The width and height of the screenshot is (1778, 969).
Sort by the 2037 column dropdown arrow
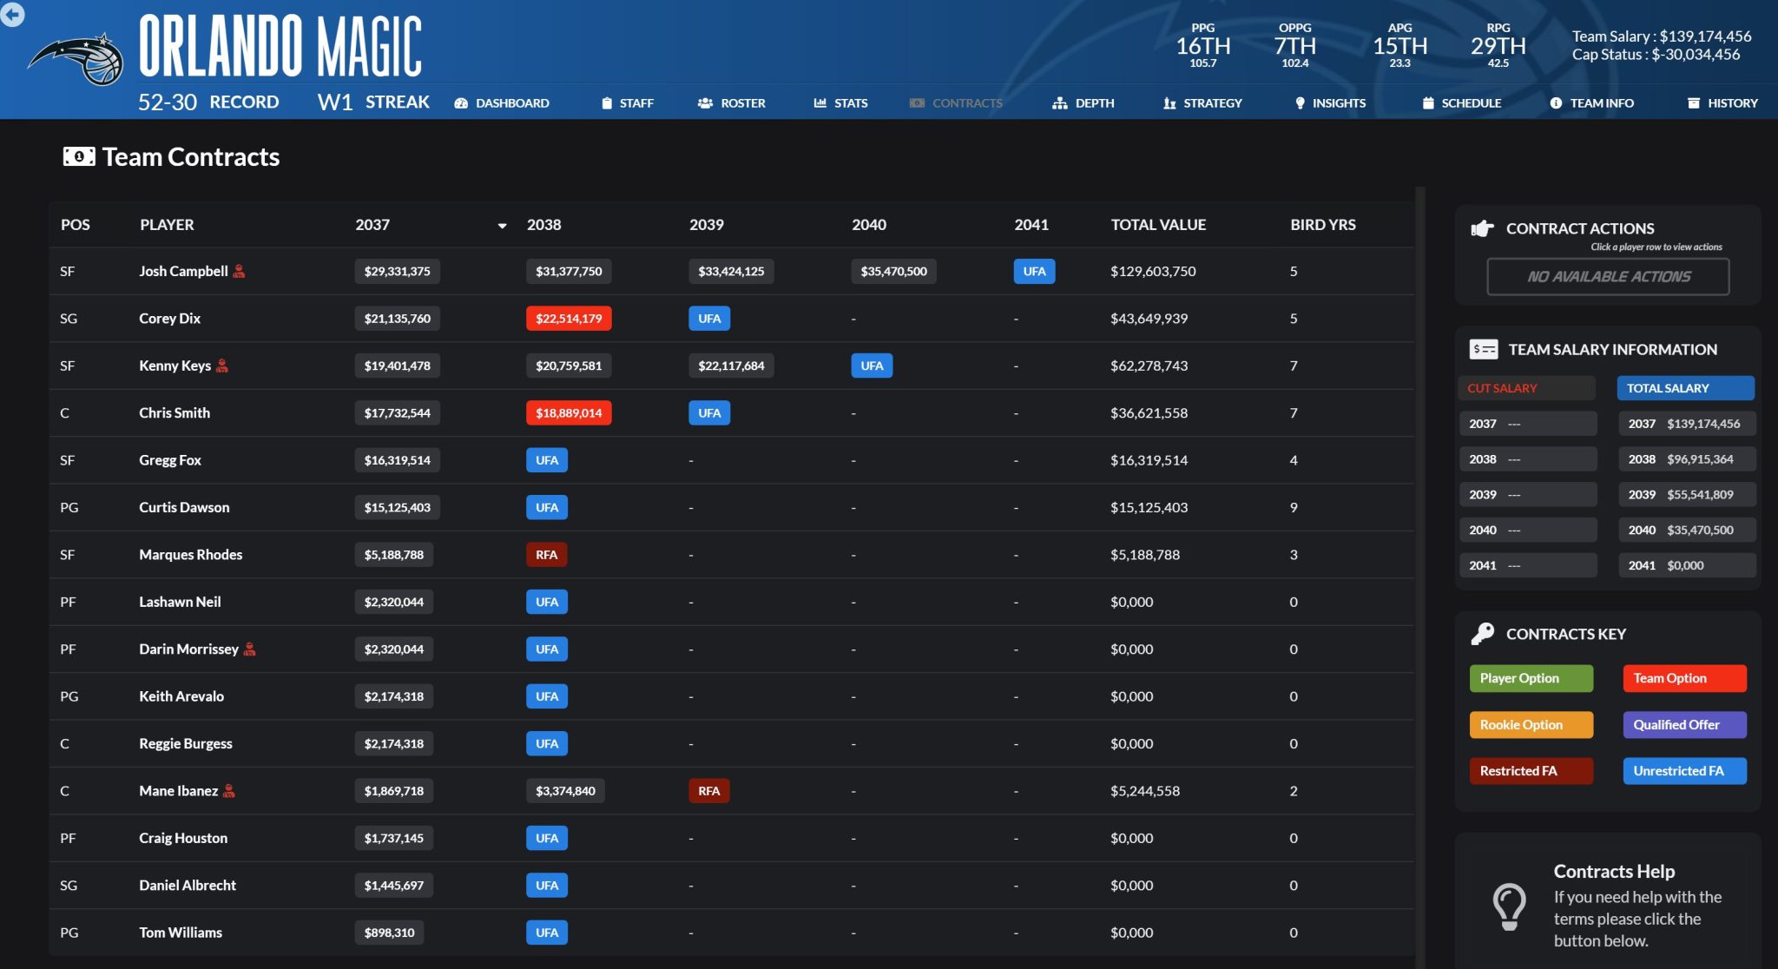[502, 226]
